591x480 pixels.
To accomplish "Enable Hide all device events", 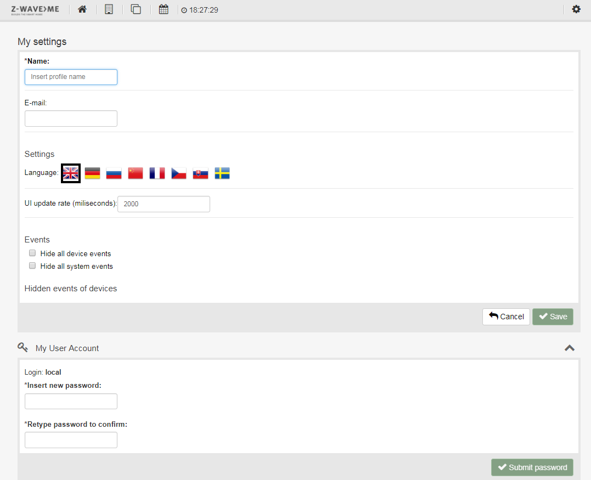I will click(x=32, y=253).
